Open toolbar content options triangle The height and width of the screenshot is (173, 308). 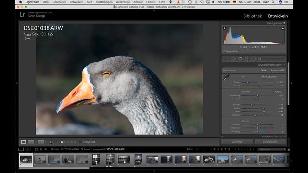(x=217, y=142)
